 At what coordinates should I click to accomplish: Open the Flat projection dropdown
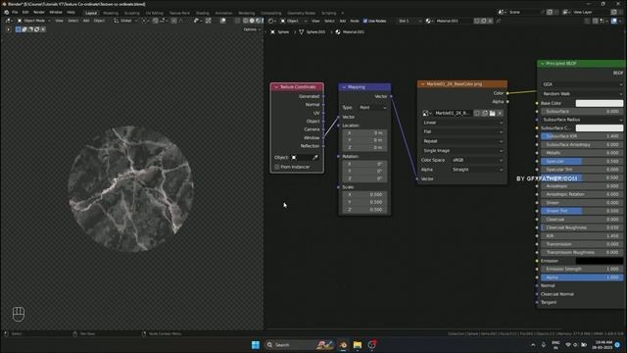[x=462, y=131]
